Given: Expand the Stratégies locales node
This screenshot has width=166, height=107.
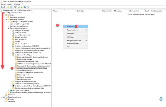Looking at the screenshot, I should (x=11, y=33).
